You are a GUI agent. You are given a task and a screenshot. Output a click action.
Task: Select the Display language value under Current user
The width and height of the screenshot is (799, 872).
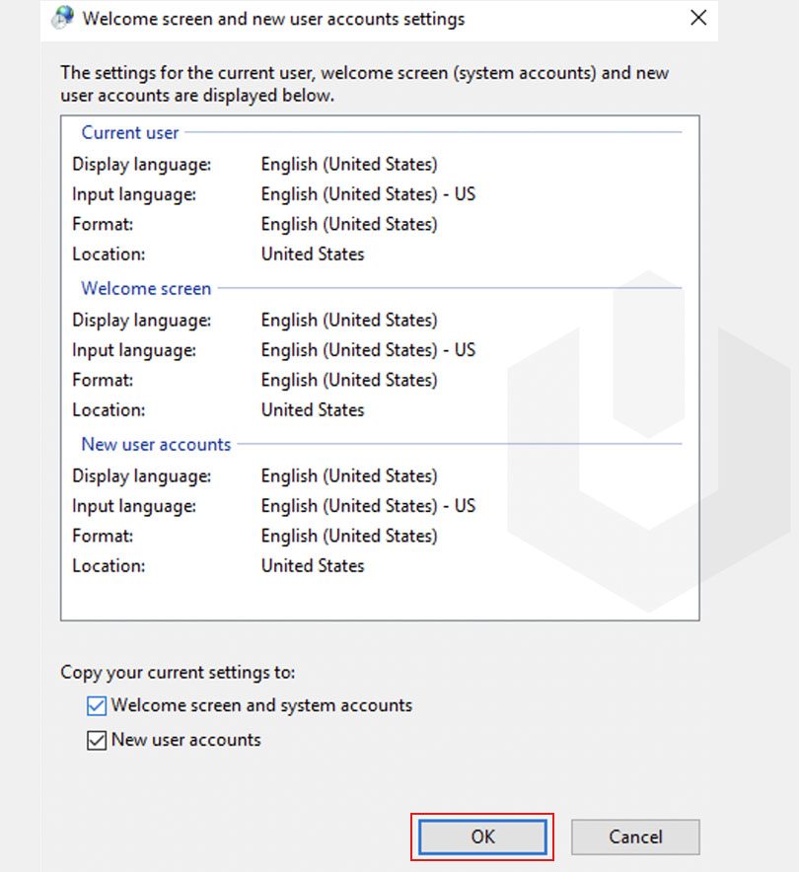[348, 164]
